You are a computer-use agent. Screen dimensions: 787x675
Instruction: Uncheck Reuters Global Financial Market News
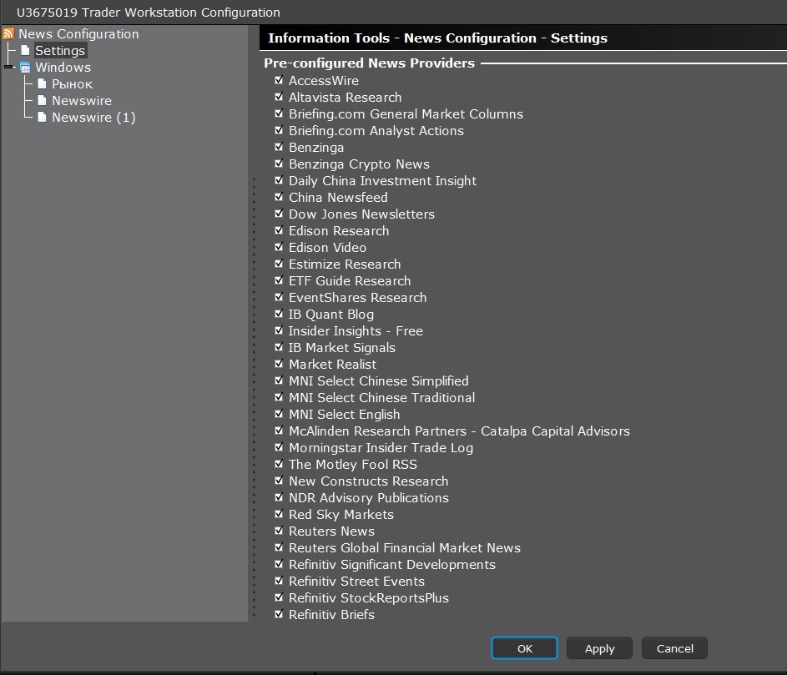click(279, 547)
